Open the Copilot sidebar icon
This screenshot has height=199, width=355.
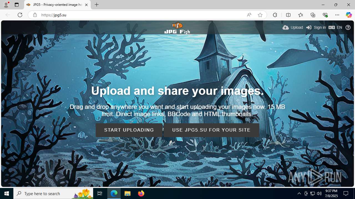(x=349, y=15)
